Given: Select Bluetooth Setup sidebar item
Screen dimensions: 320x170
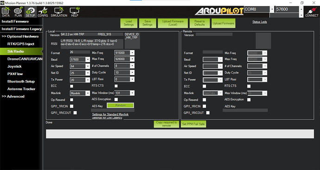Looking at the screenshot, I should coord(21,82).
